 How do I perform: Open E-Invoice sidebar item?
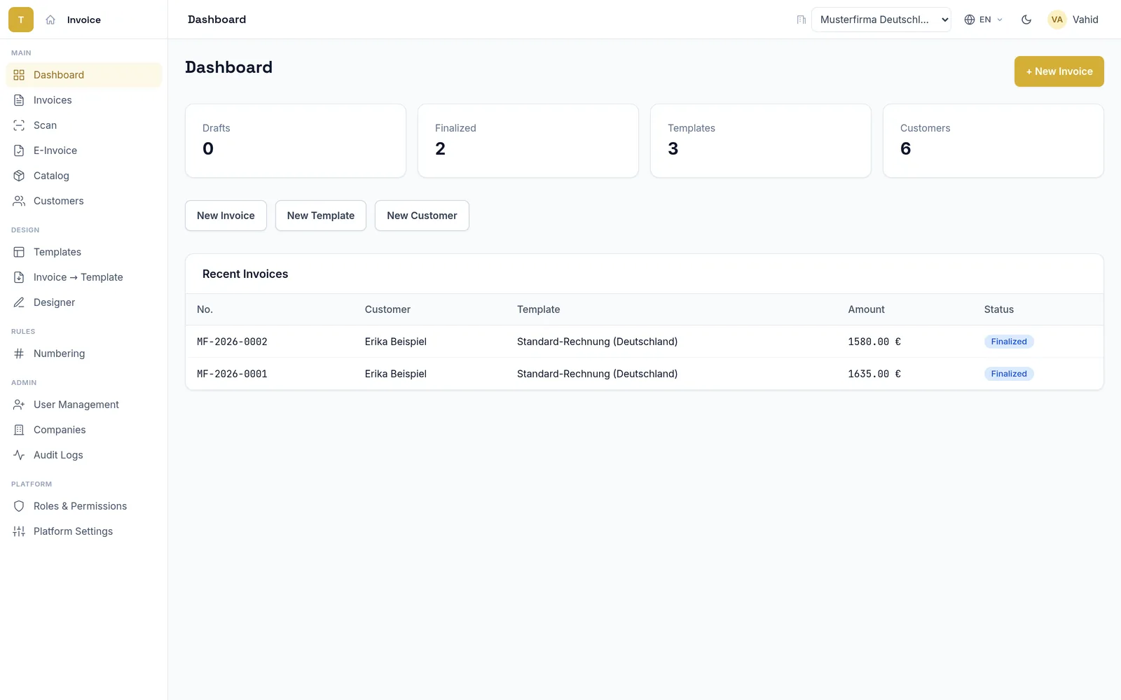coord(84,150)
